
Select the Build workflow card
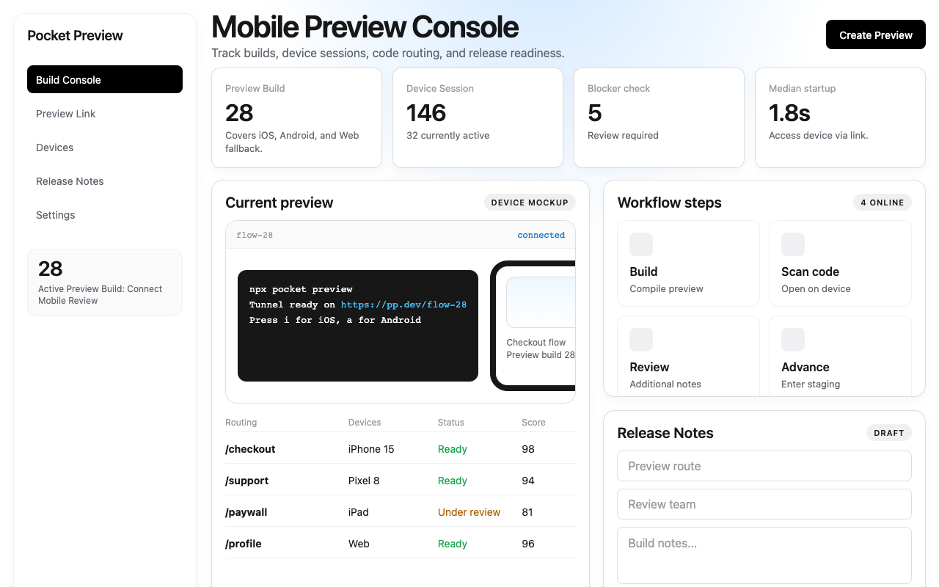coord(688,263)
